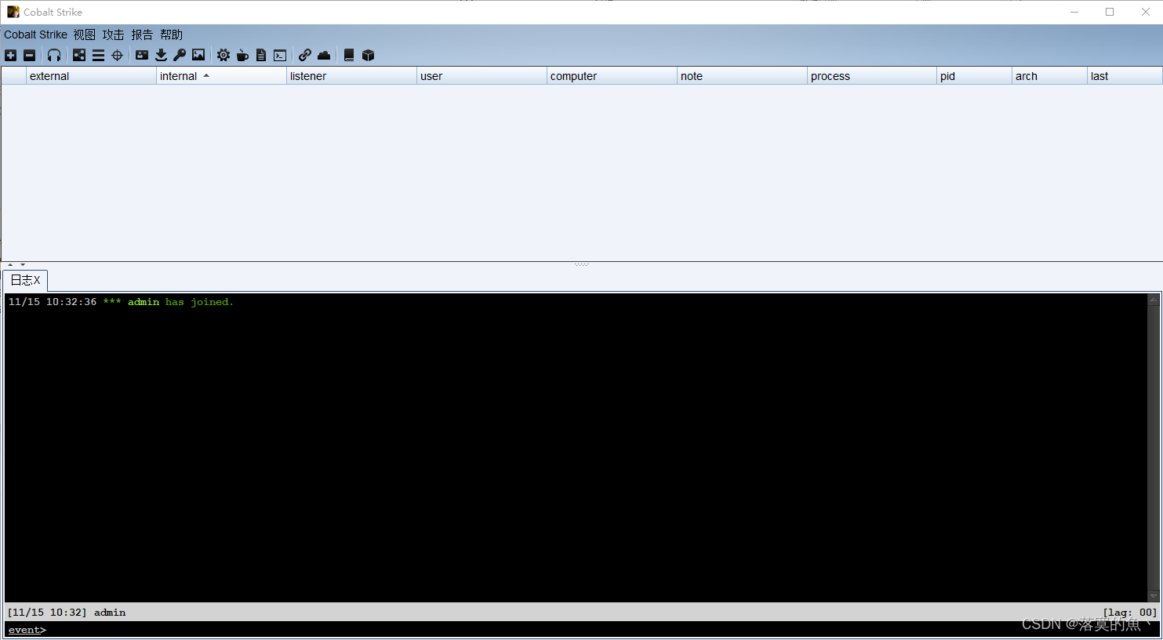This screenshot has height=640, width=1163.
Task: Click the connect to team server plus icon
Action: coord(10,55)
